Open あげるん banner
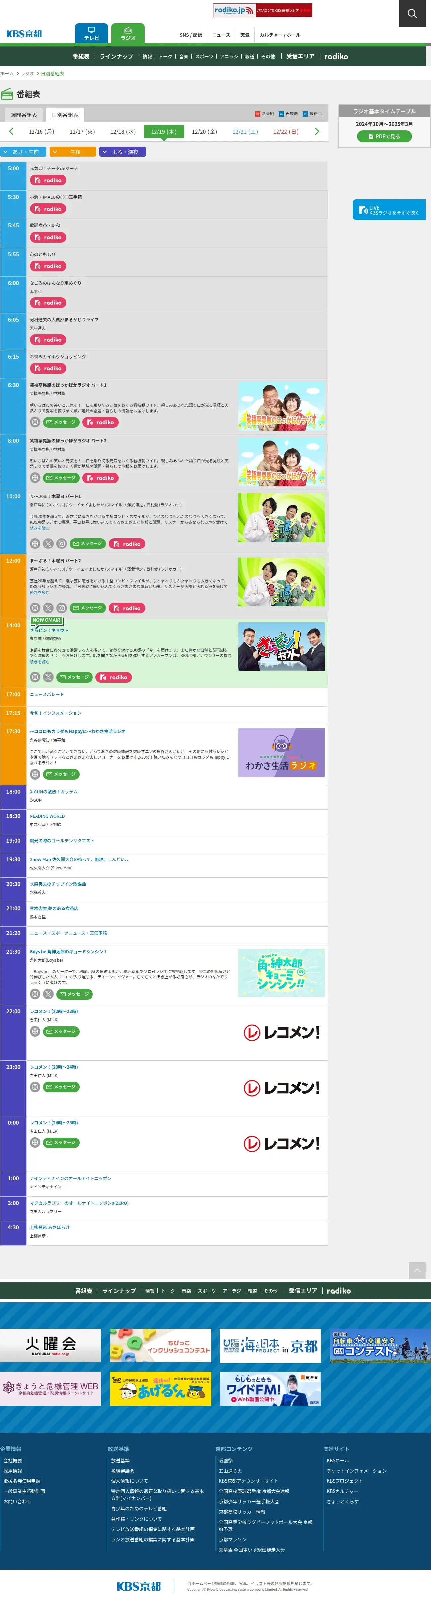This screenshot has height=1603, width=431. tap(160, 1388)
